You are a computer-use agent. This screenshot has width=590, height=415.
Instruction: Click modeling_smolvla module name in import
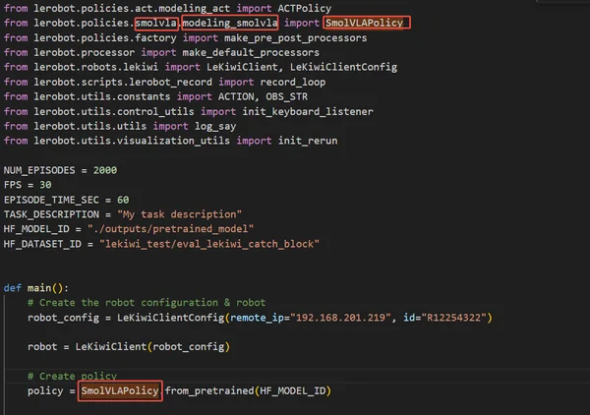pyautogui.click(x=230, y=23)
